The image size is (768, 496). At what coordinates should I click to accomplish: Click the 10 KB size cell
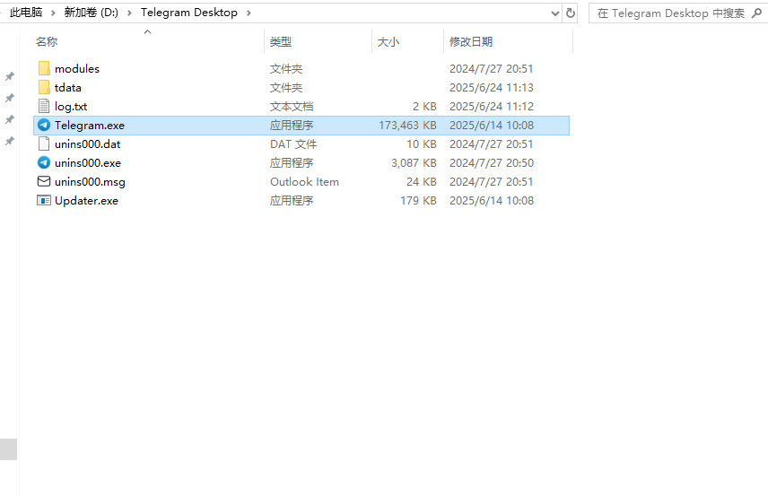pos(421,144)
